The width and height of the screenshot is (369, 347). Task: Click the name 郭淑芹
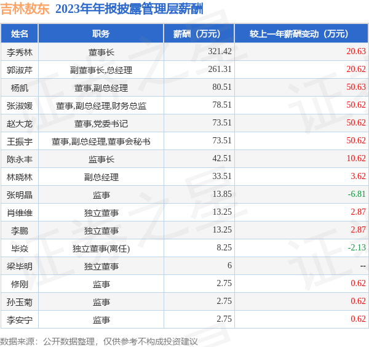click(x=20, y=70)
